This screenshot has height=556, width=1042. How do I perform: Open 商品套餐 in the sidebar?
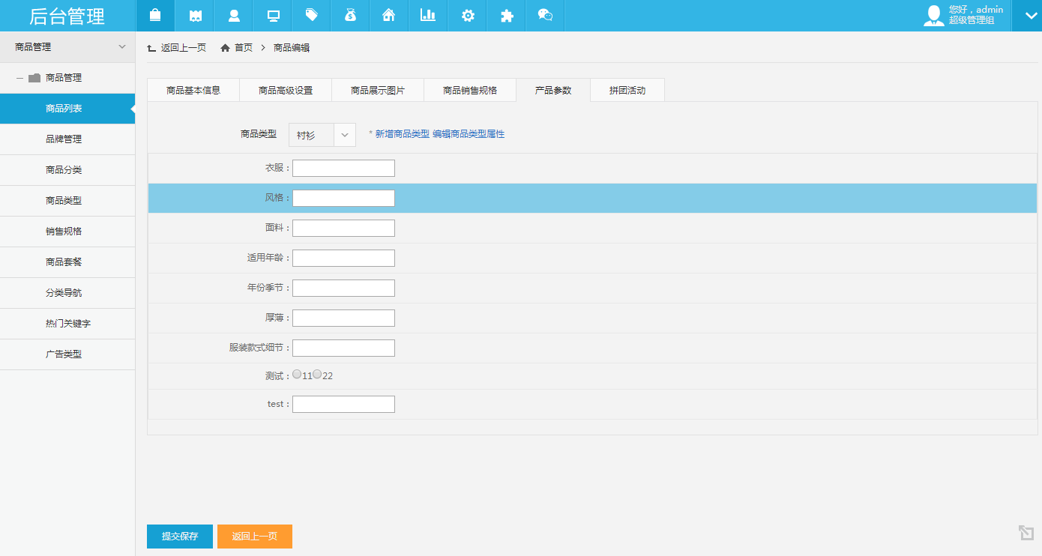tap(67, 262)
